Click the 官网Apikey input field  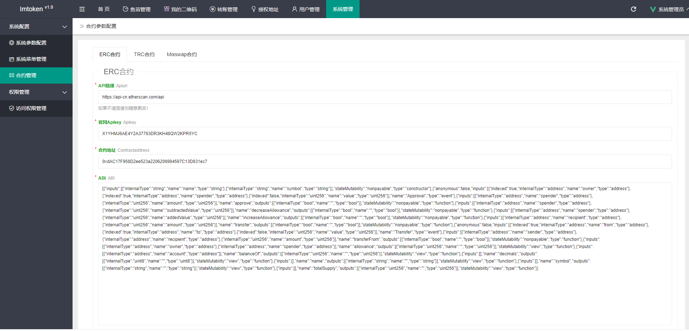click(x=385, y=134)
